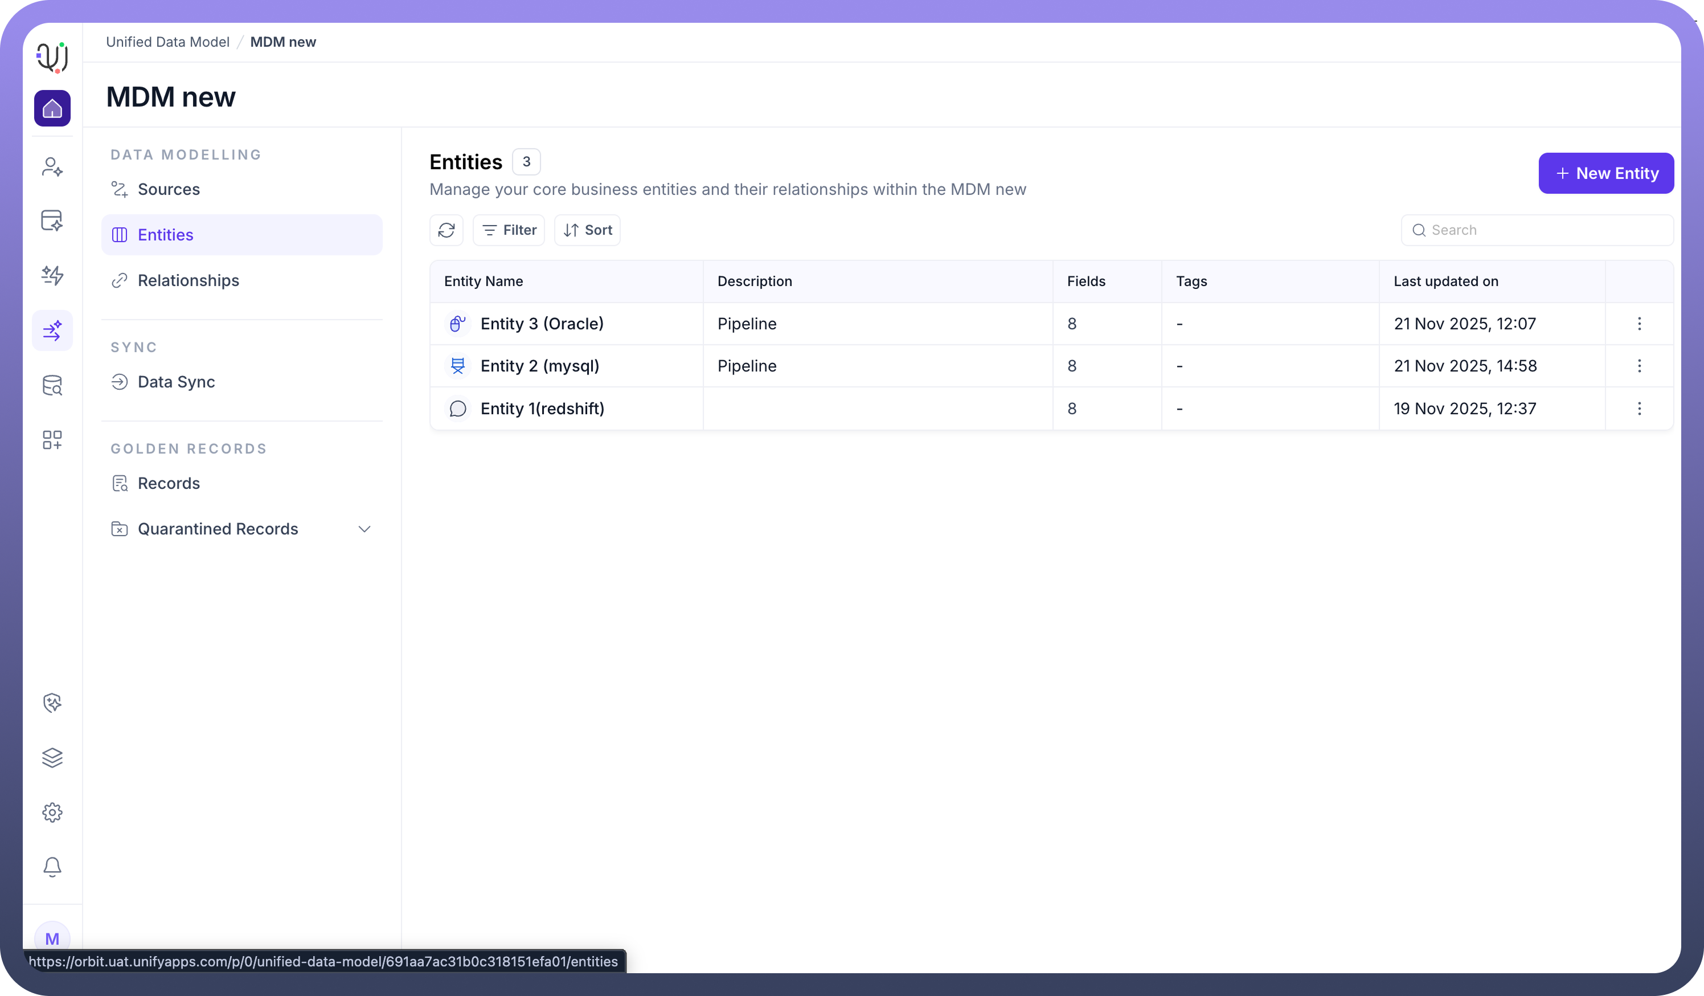Viewport: 1704px width, 996px height.
Task: Click the layers stack icon in sidebar
Action: tap(52, 757)
